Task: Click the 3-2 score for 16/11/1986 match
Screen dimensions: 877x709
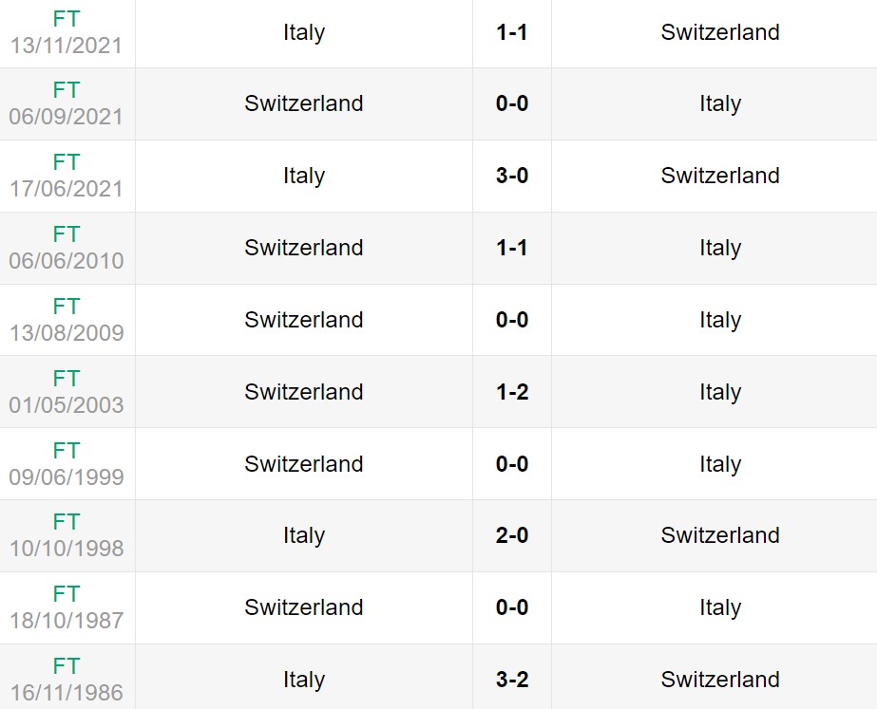Action: 512,680
